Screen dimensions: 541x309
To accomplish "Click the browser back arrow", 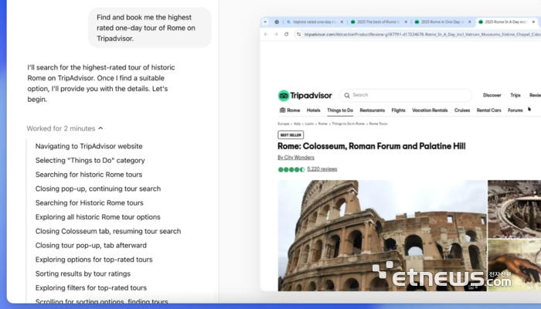I will click(267, 35).
